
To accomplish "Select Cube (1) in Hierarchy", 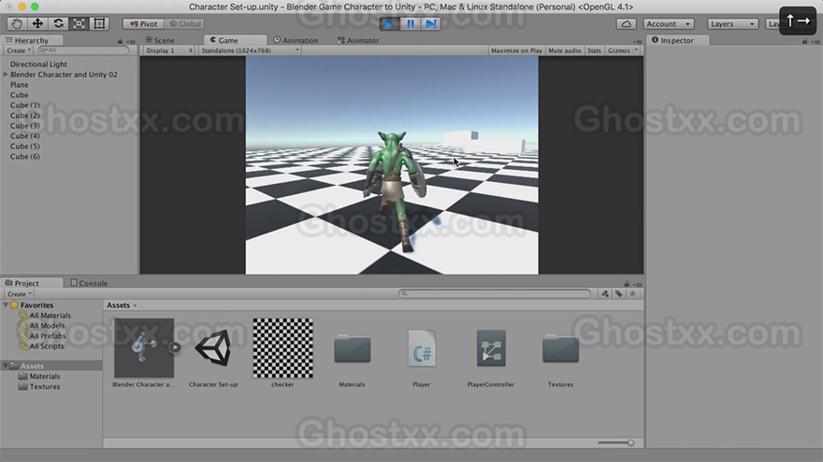I will (24, 105).
